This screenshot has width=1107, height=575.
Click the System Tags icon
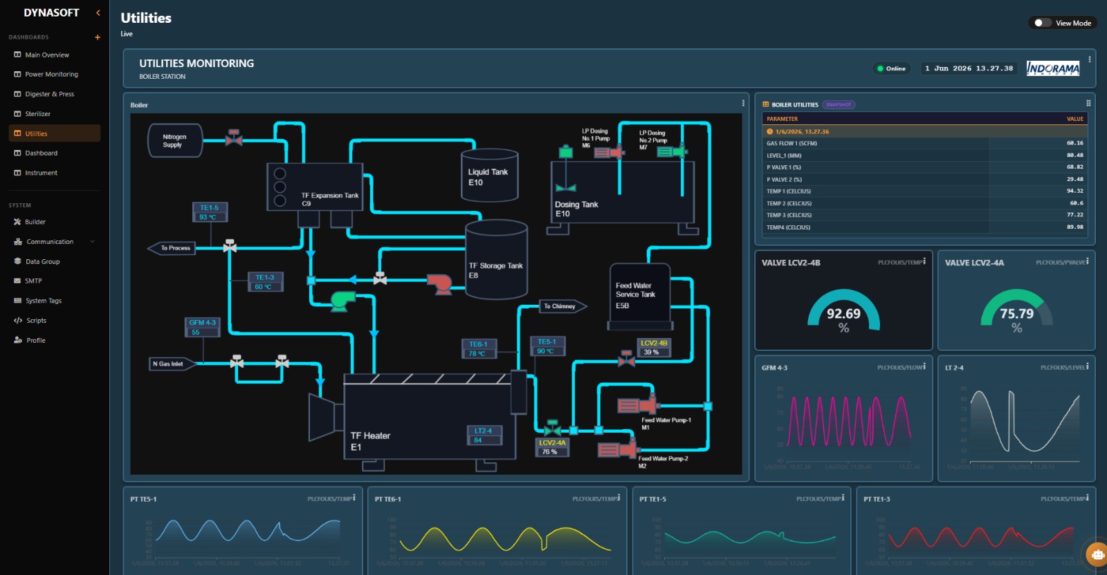click(x=18, y=301)
